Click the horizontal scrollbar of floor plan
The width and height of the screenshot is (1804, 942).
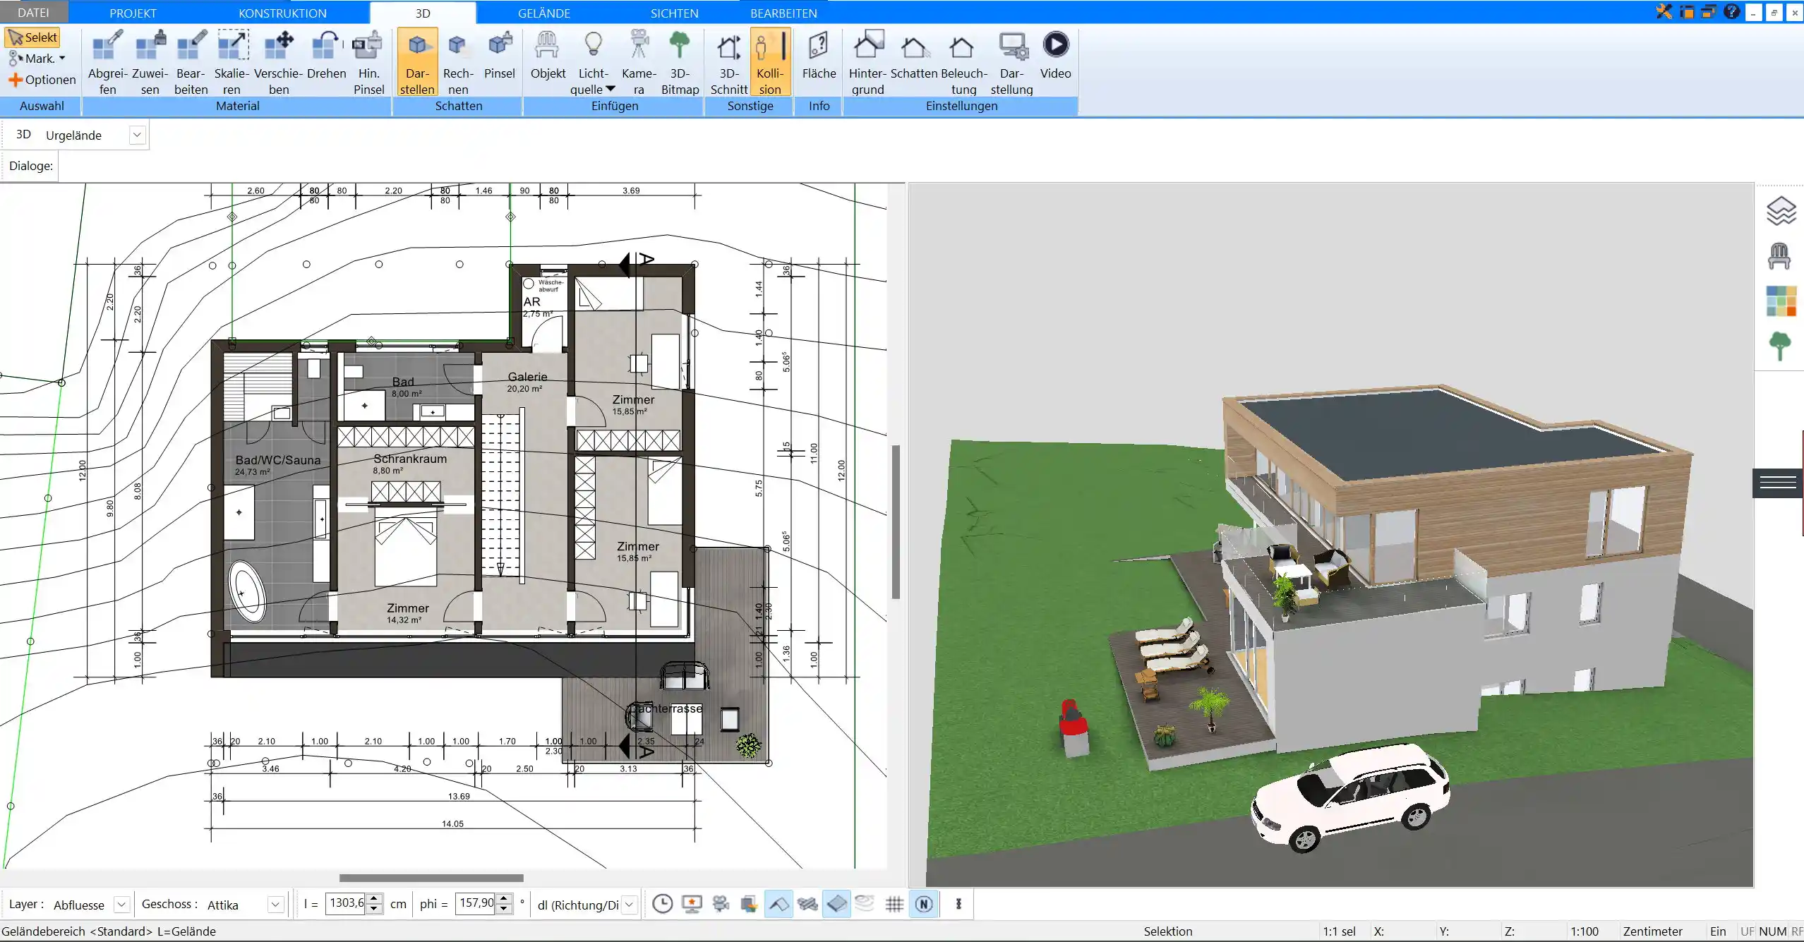431,878
